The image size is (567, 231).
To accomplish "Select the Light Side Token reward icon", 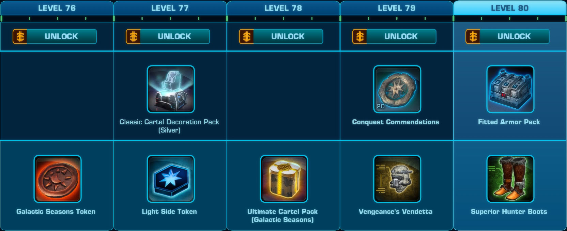I will coord(171,179).
